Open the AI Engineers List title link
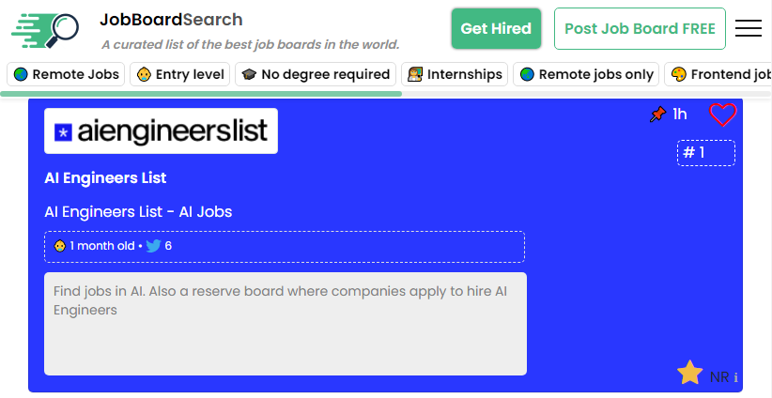The width and height of the screenshot is (772, 398). [105, 178]
